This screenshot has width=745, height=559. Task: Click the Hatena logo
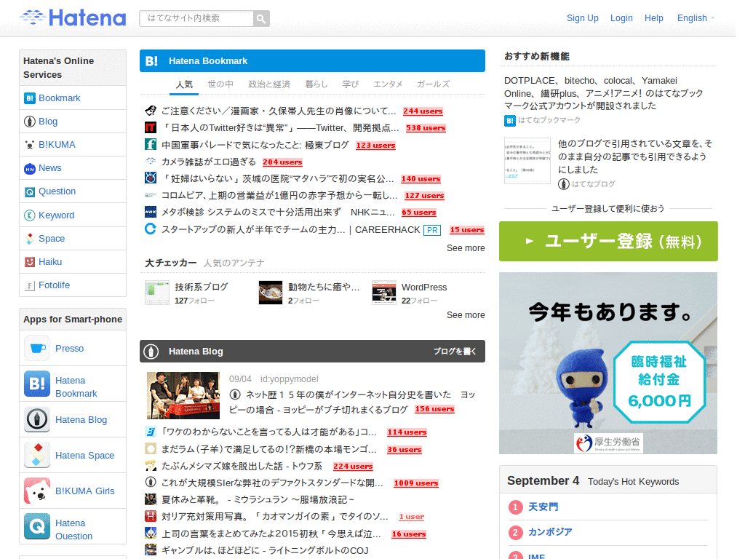coord(73,18)
